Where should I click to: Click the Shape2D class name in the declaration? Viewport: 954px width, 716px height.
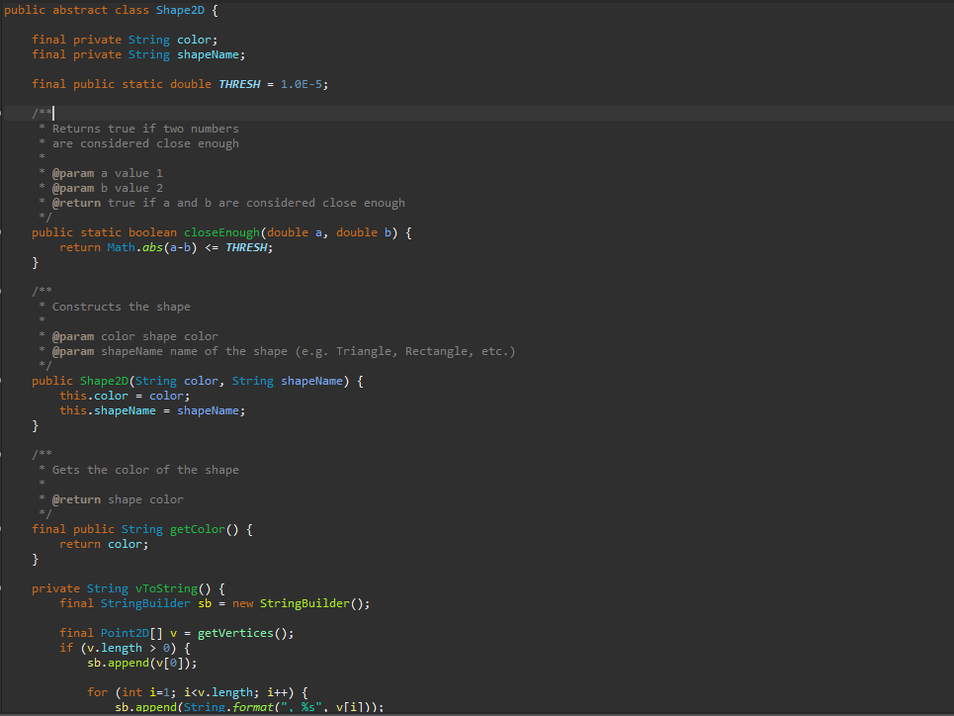point(180,9)
